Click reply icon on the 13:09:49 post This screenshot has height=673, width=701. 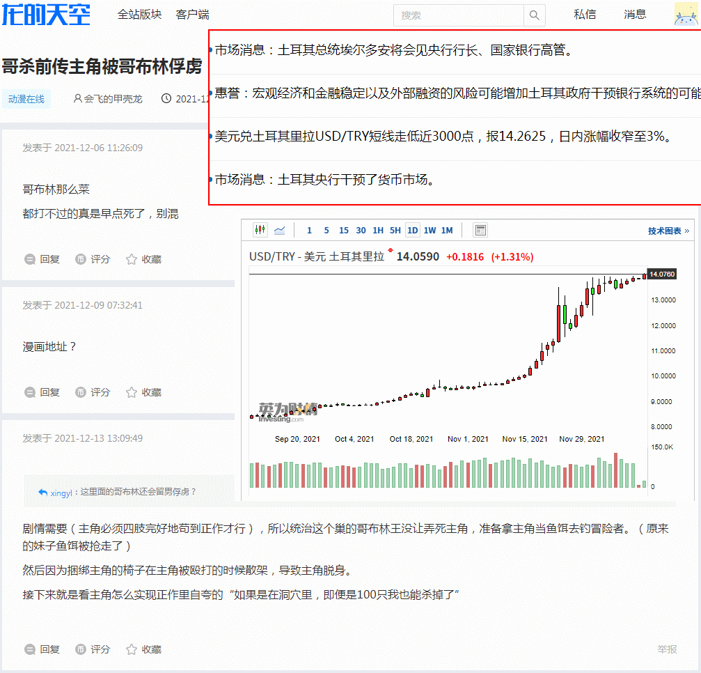pos(30,649)
